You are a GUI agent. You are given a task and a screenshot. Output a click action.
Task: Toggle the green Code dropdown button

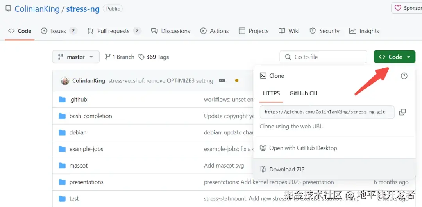(x=394, y=57)
